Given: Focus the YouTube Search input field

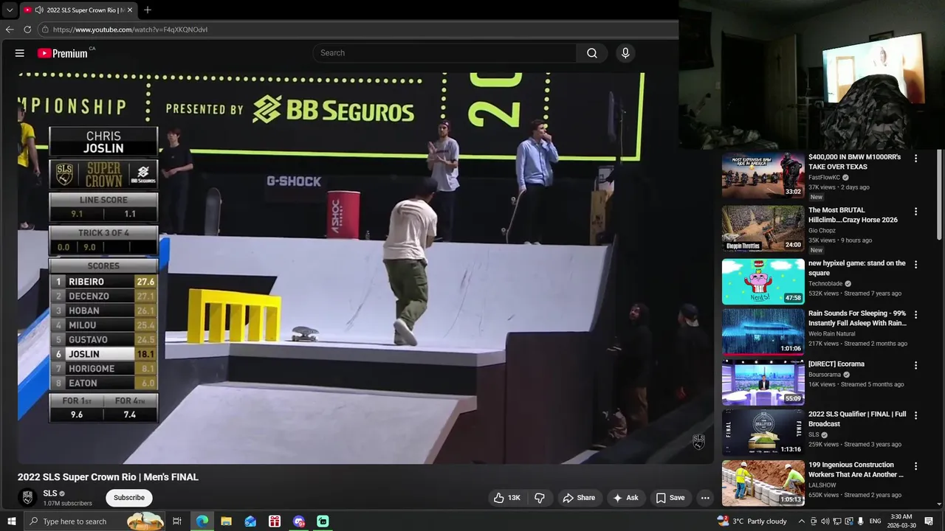Looking at the screenshot, I should [445, 53].
